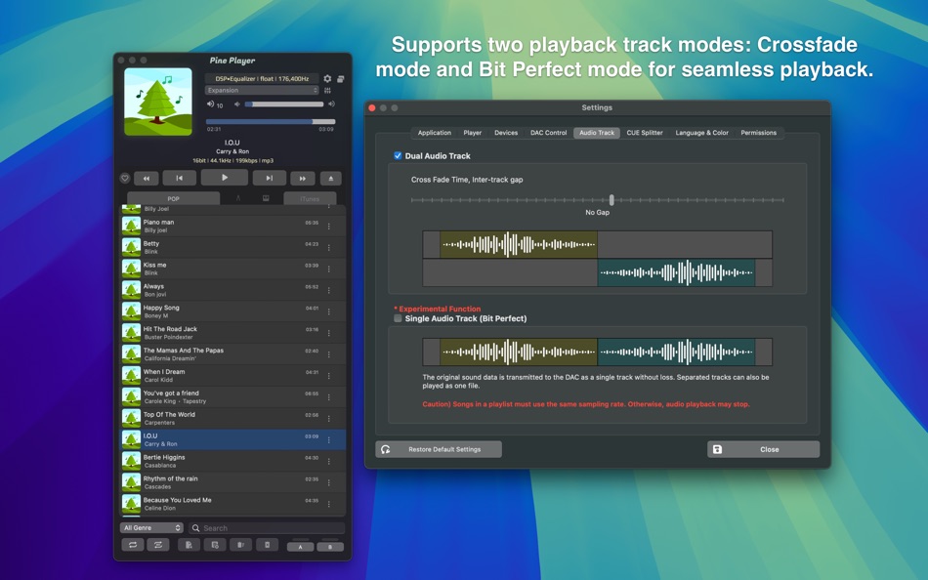This screenshot has width=928, height=580.
Task: Skip to the previous track
Action: pos(180,178)
